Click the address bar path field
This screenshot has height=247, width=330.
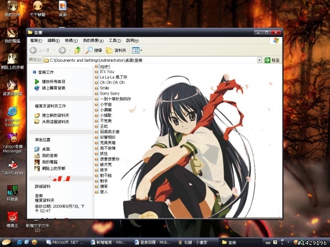[150, 60]
